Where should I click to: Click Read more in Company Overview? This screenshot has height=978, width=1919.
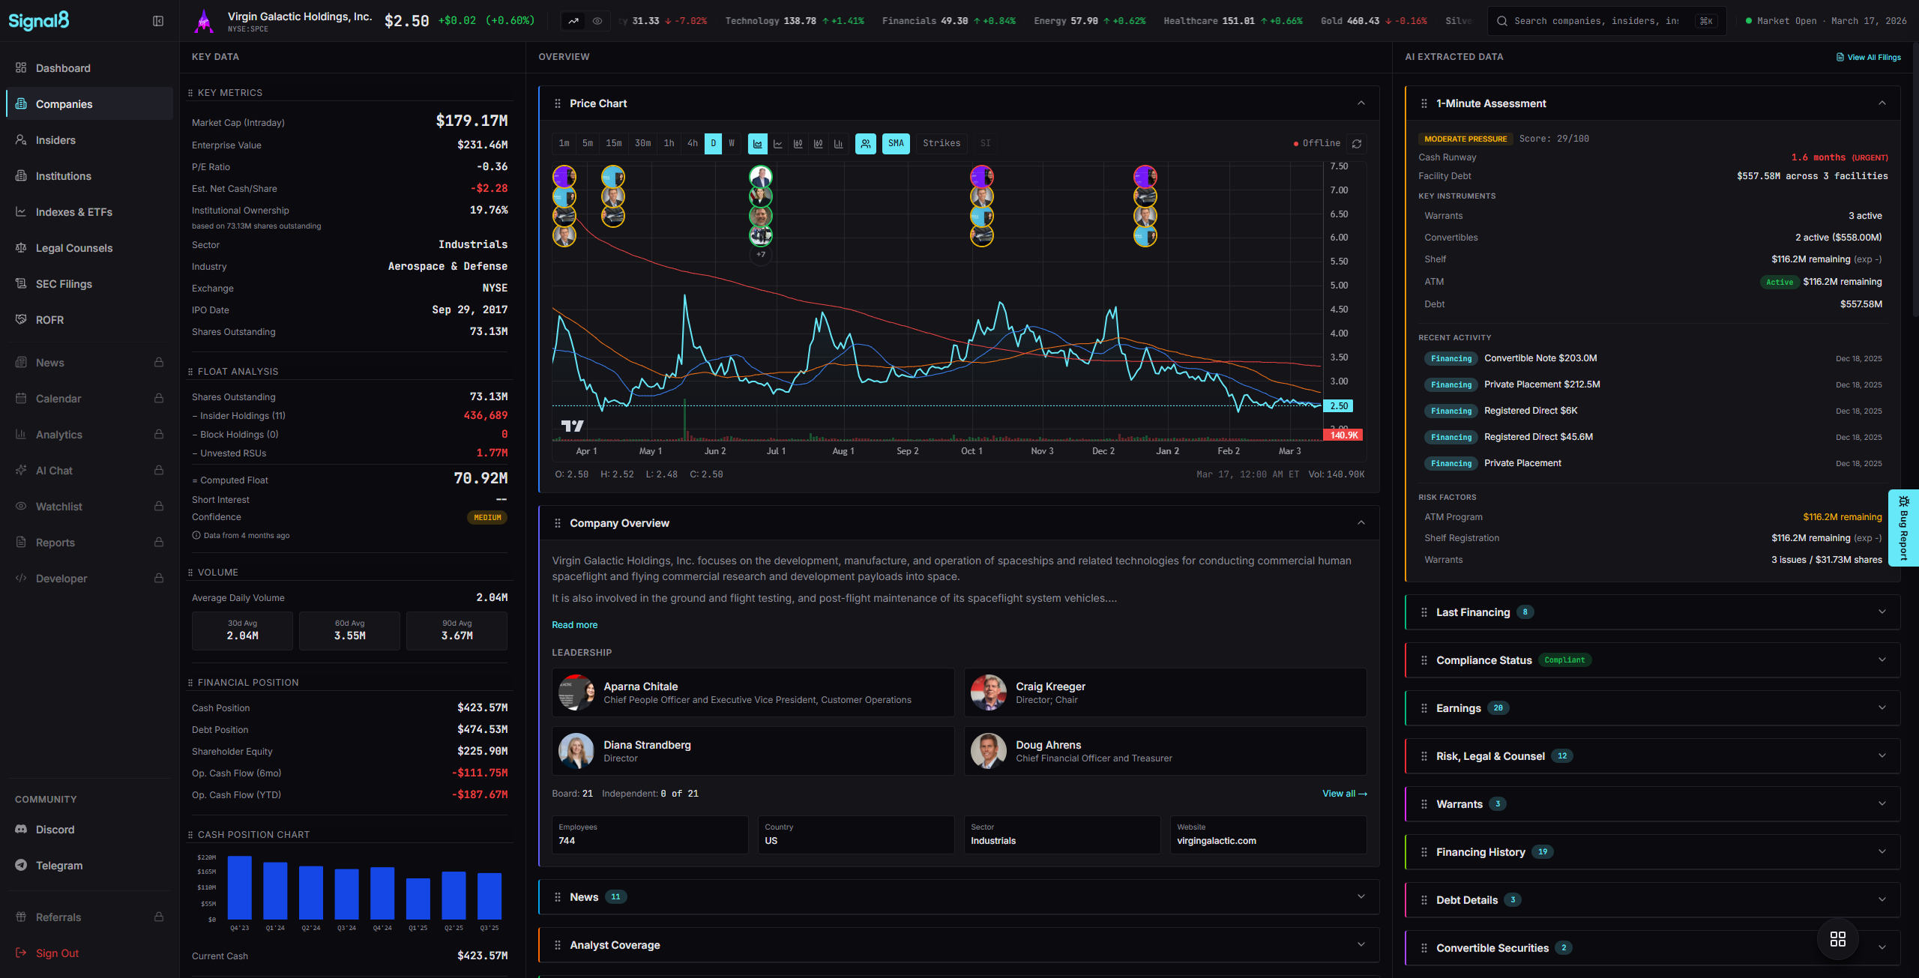pyautogui.click(x=575, y=625)
